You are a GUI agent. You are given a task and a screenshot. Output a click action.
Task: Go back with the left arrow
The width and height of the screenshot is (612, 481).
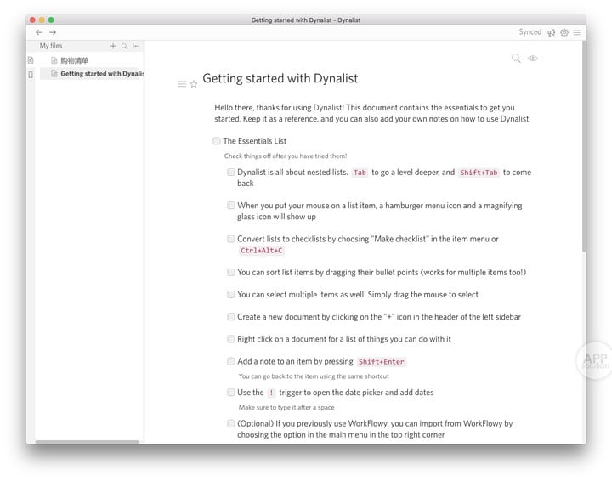tap(39, 32)
